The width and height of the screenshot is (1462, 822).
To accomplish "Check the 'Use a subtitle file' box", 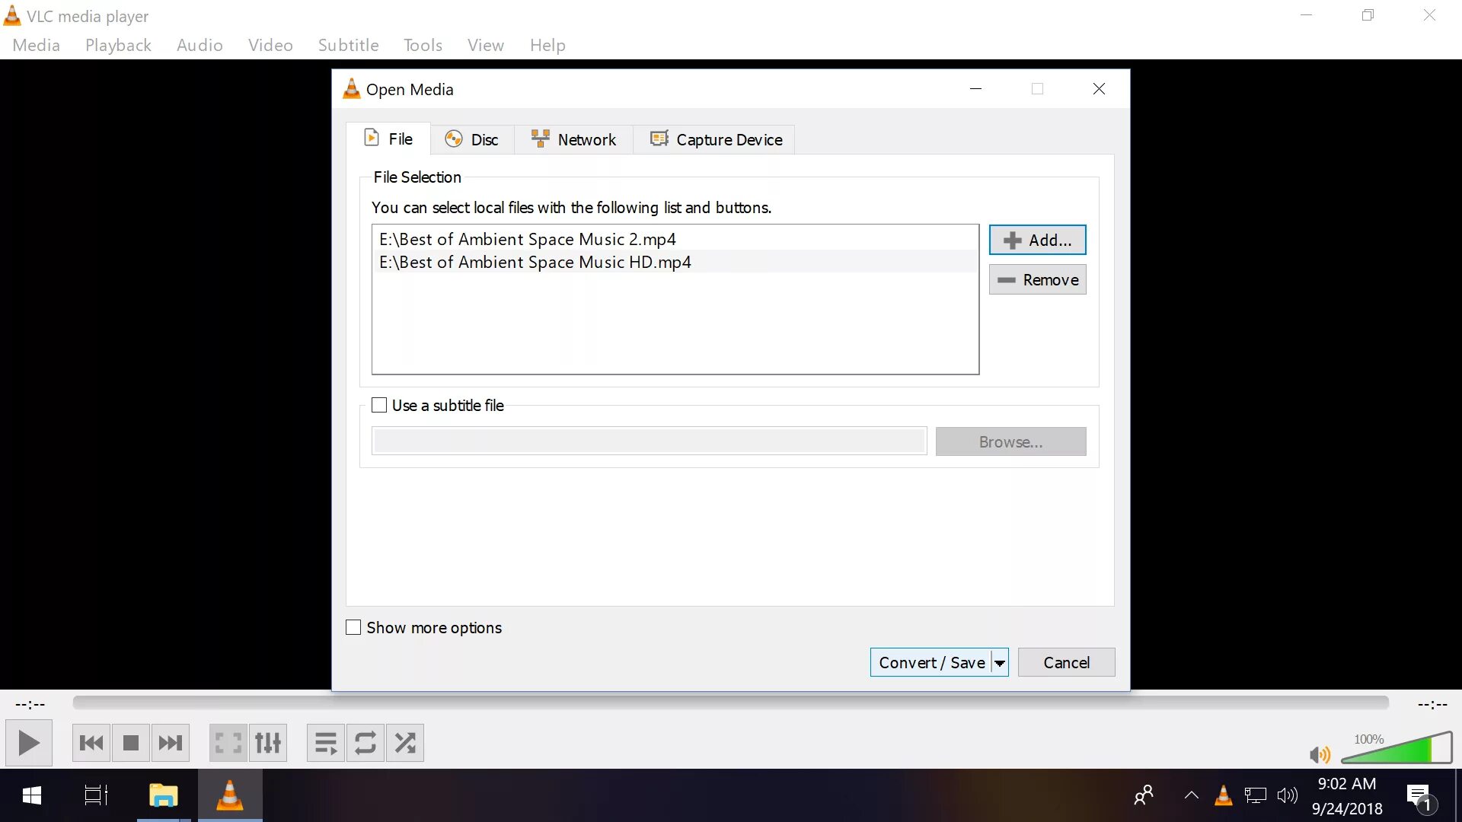I will (x=379, y=406).
